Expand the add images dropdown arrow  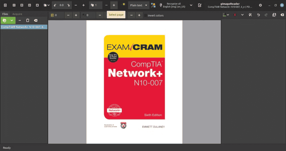[12, 20]
